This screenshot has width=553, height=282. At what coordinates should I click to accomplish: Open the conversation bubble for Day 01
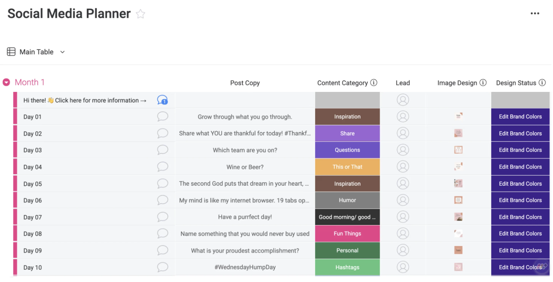(163, 116)
